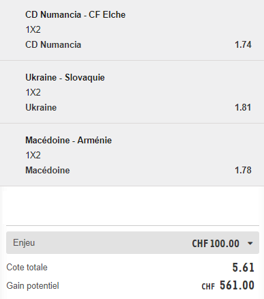Click the CD Numancia selection label
264x299 pixels.
point(53,44)
